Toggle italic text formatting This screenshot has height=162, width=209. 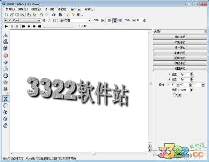point(49,21)
